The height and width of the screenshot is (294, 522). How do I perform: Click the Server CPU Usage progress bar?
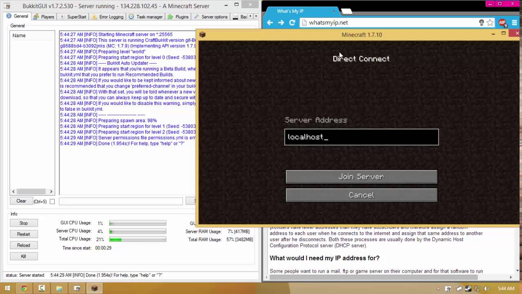(x=138, y=232)
